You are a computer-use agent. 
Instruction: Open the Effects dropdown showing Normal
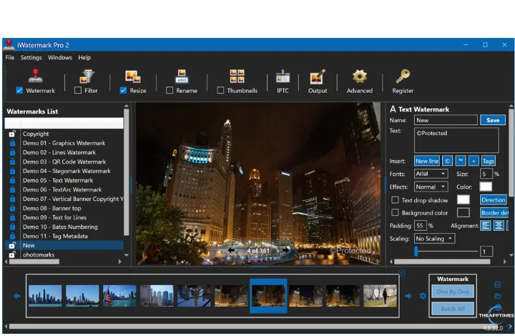click(x=431, y=187)
